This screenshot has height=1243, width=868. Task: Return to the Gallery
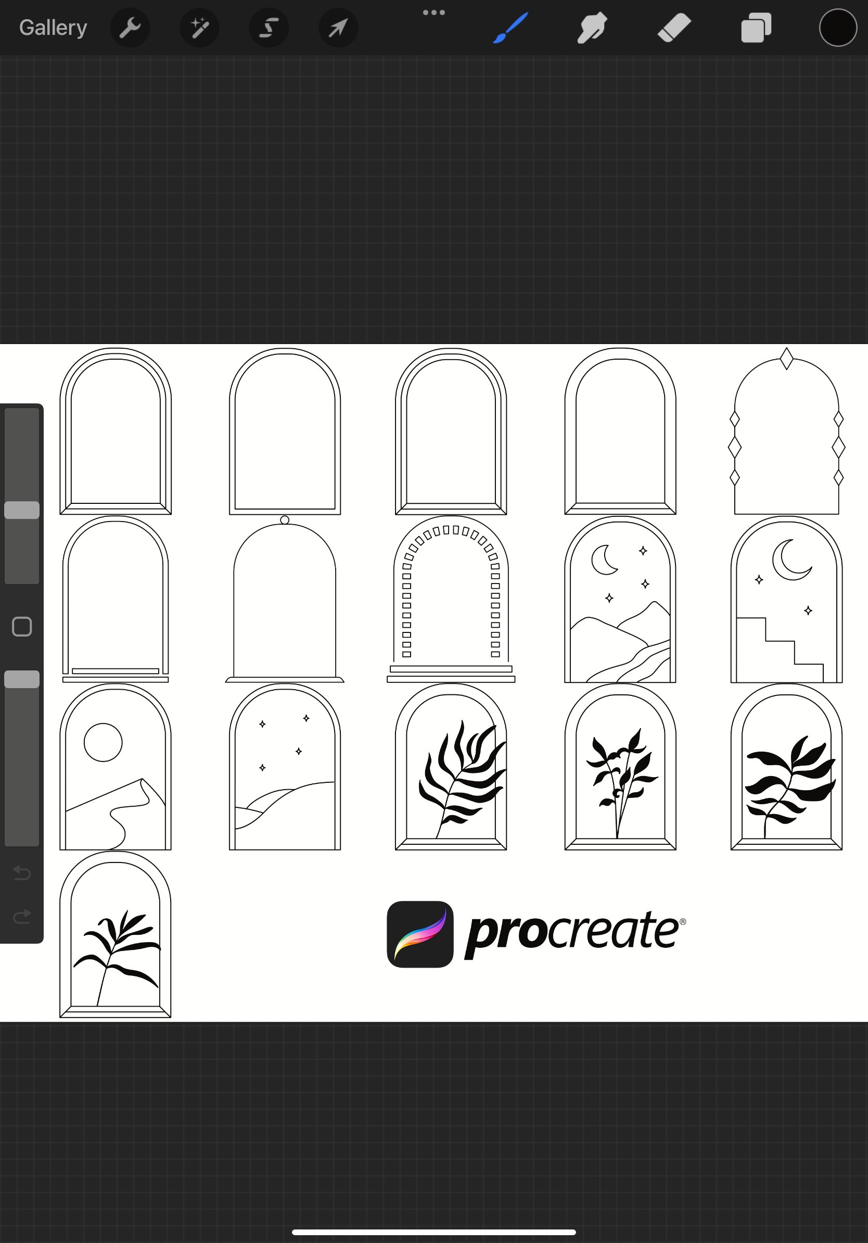(x=53, y=28)
